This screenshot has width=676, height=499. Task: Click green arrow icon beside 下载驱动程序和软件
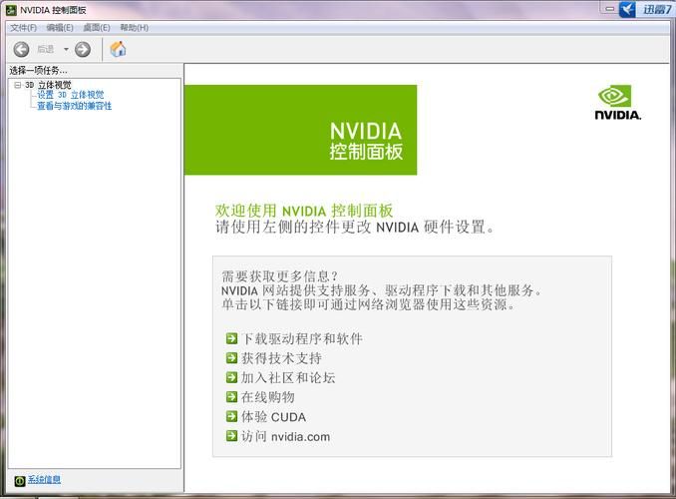[x=231, y=338]
